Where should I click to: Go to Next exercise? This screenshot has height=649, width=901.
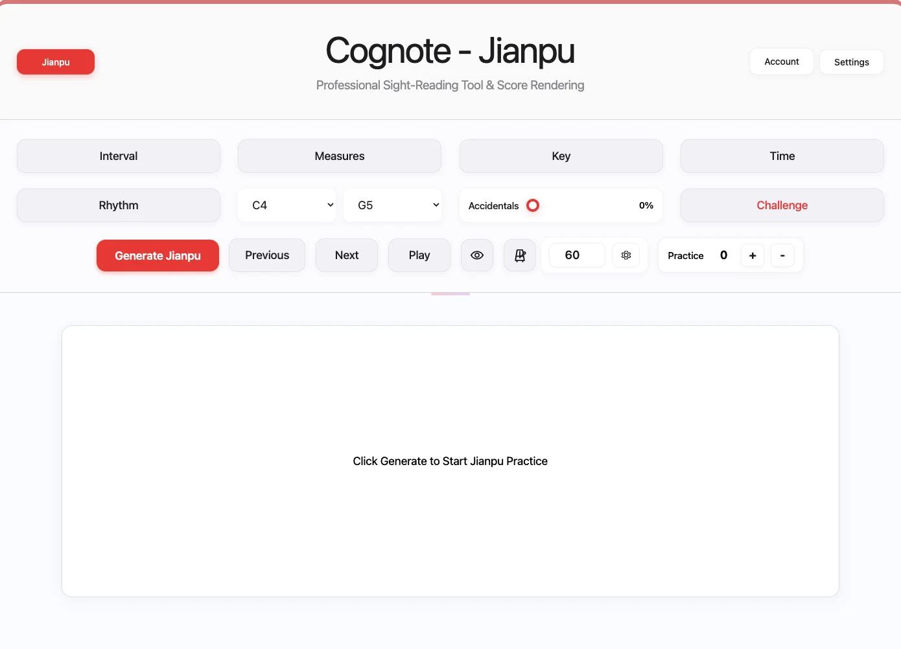click(x=347, y=255)
